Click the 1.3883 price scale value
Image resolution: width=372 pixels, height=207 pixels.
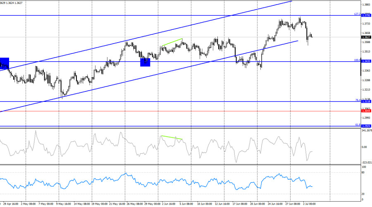[366, 5]
